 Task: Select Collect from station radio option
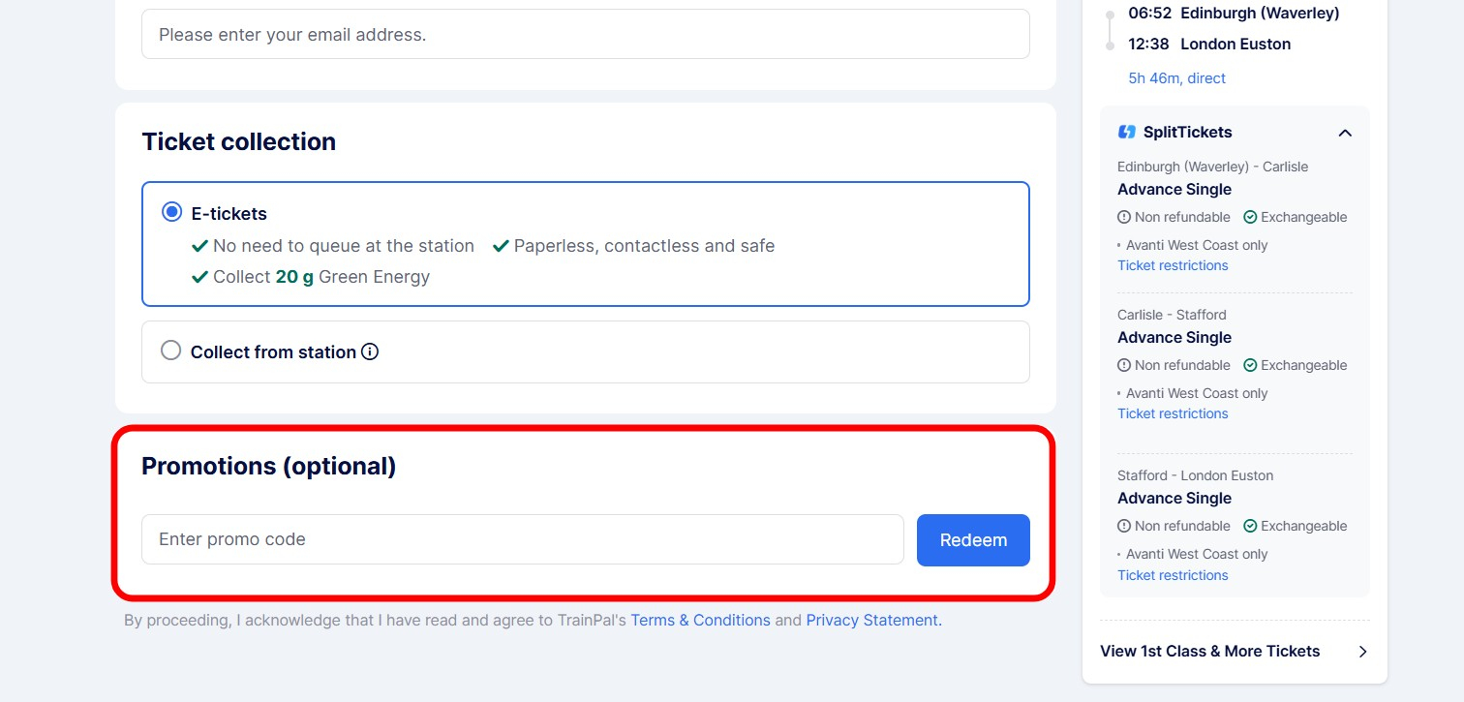click(171, 351)
